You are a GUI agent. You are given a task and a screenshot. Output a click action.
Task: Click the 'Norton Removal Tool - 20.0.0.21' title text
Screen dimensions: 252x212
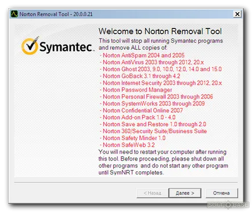point(56,14)
